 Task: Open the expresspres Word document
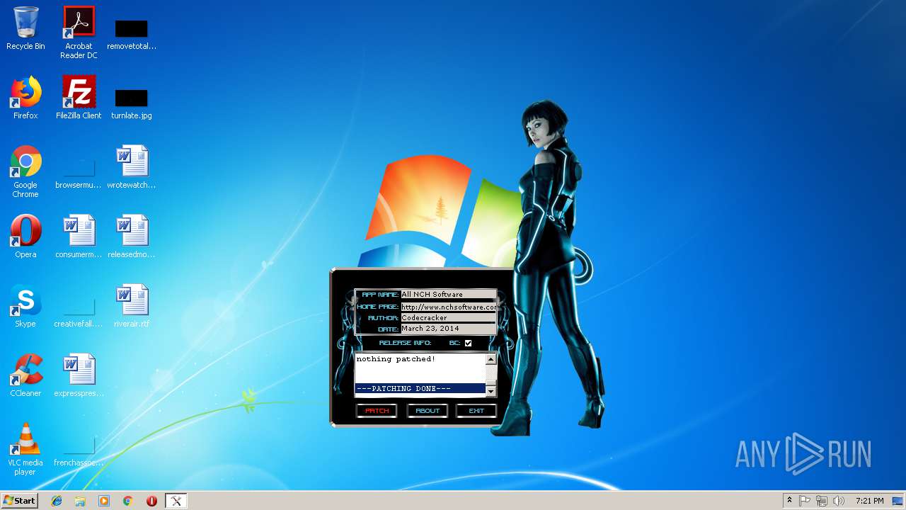click(79, 375)
